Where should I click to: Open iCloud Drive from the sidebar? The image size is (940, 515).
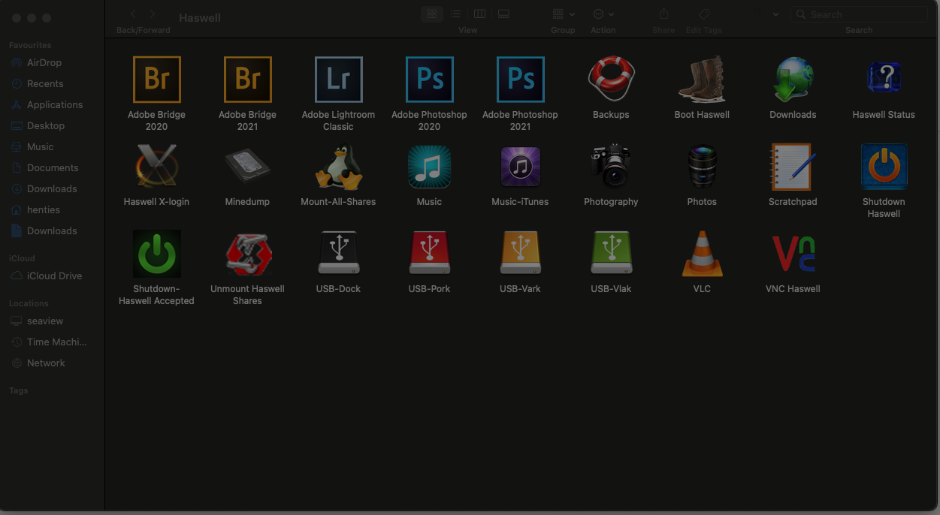click(54, 276)
